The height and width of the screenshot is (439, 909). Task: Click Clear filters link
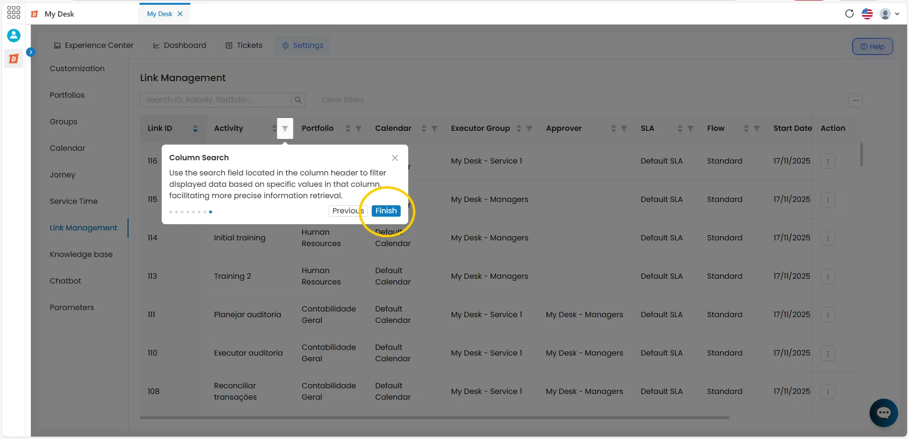click(342, 100)
